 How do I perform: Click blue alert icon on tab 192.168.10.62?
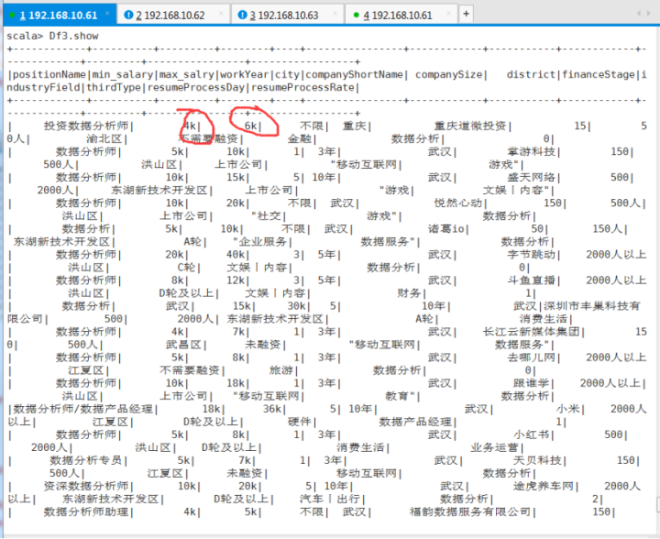(129, 16)
